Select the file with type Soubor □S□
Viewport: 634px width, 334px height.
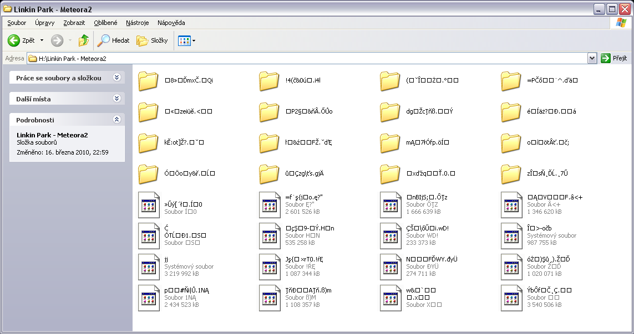pos(173,237)
